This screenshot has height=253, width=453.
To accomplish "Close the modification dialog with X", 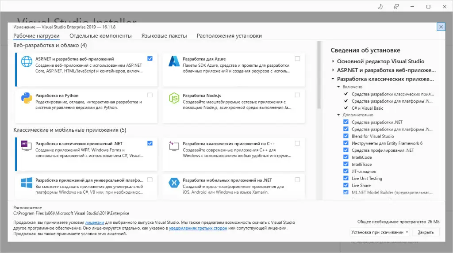I will pyautogui.click(x=441, y=27).
